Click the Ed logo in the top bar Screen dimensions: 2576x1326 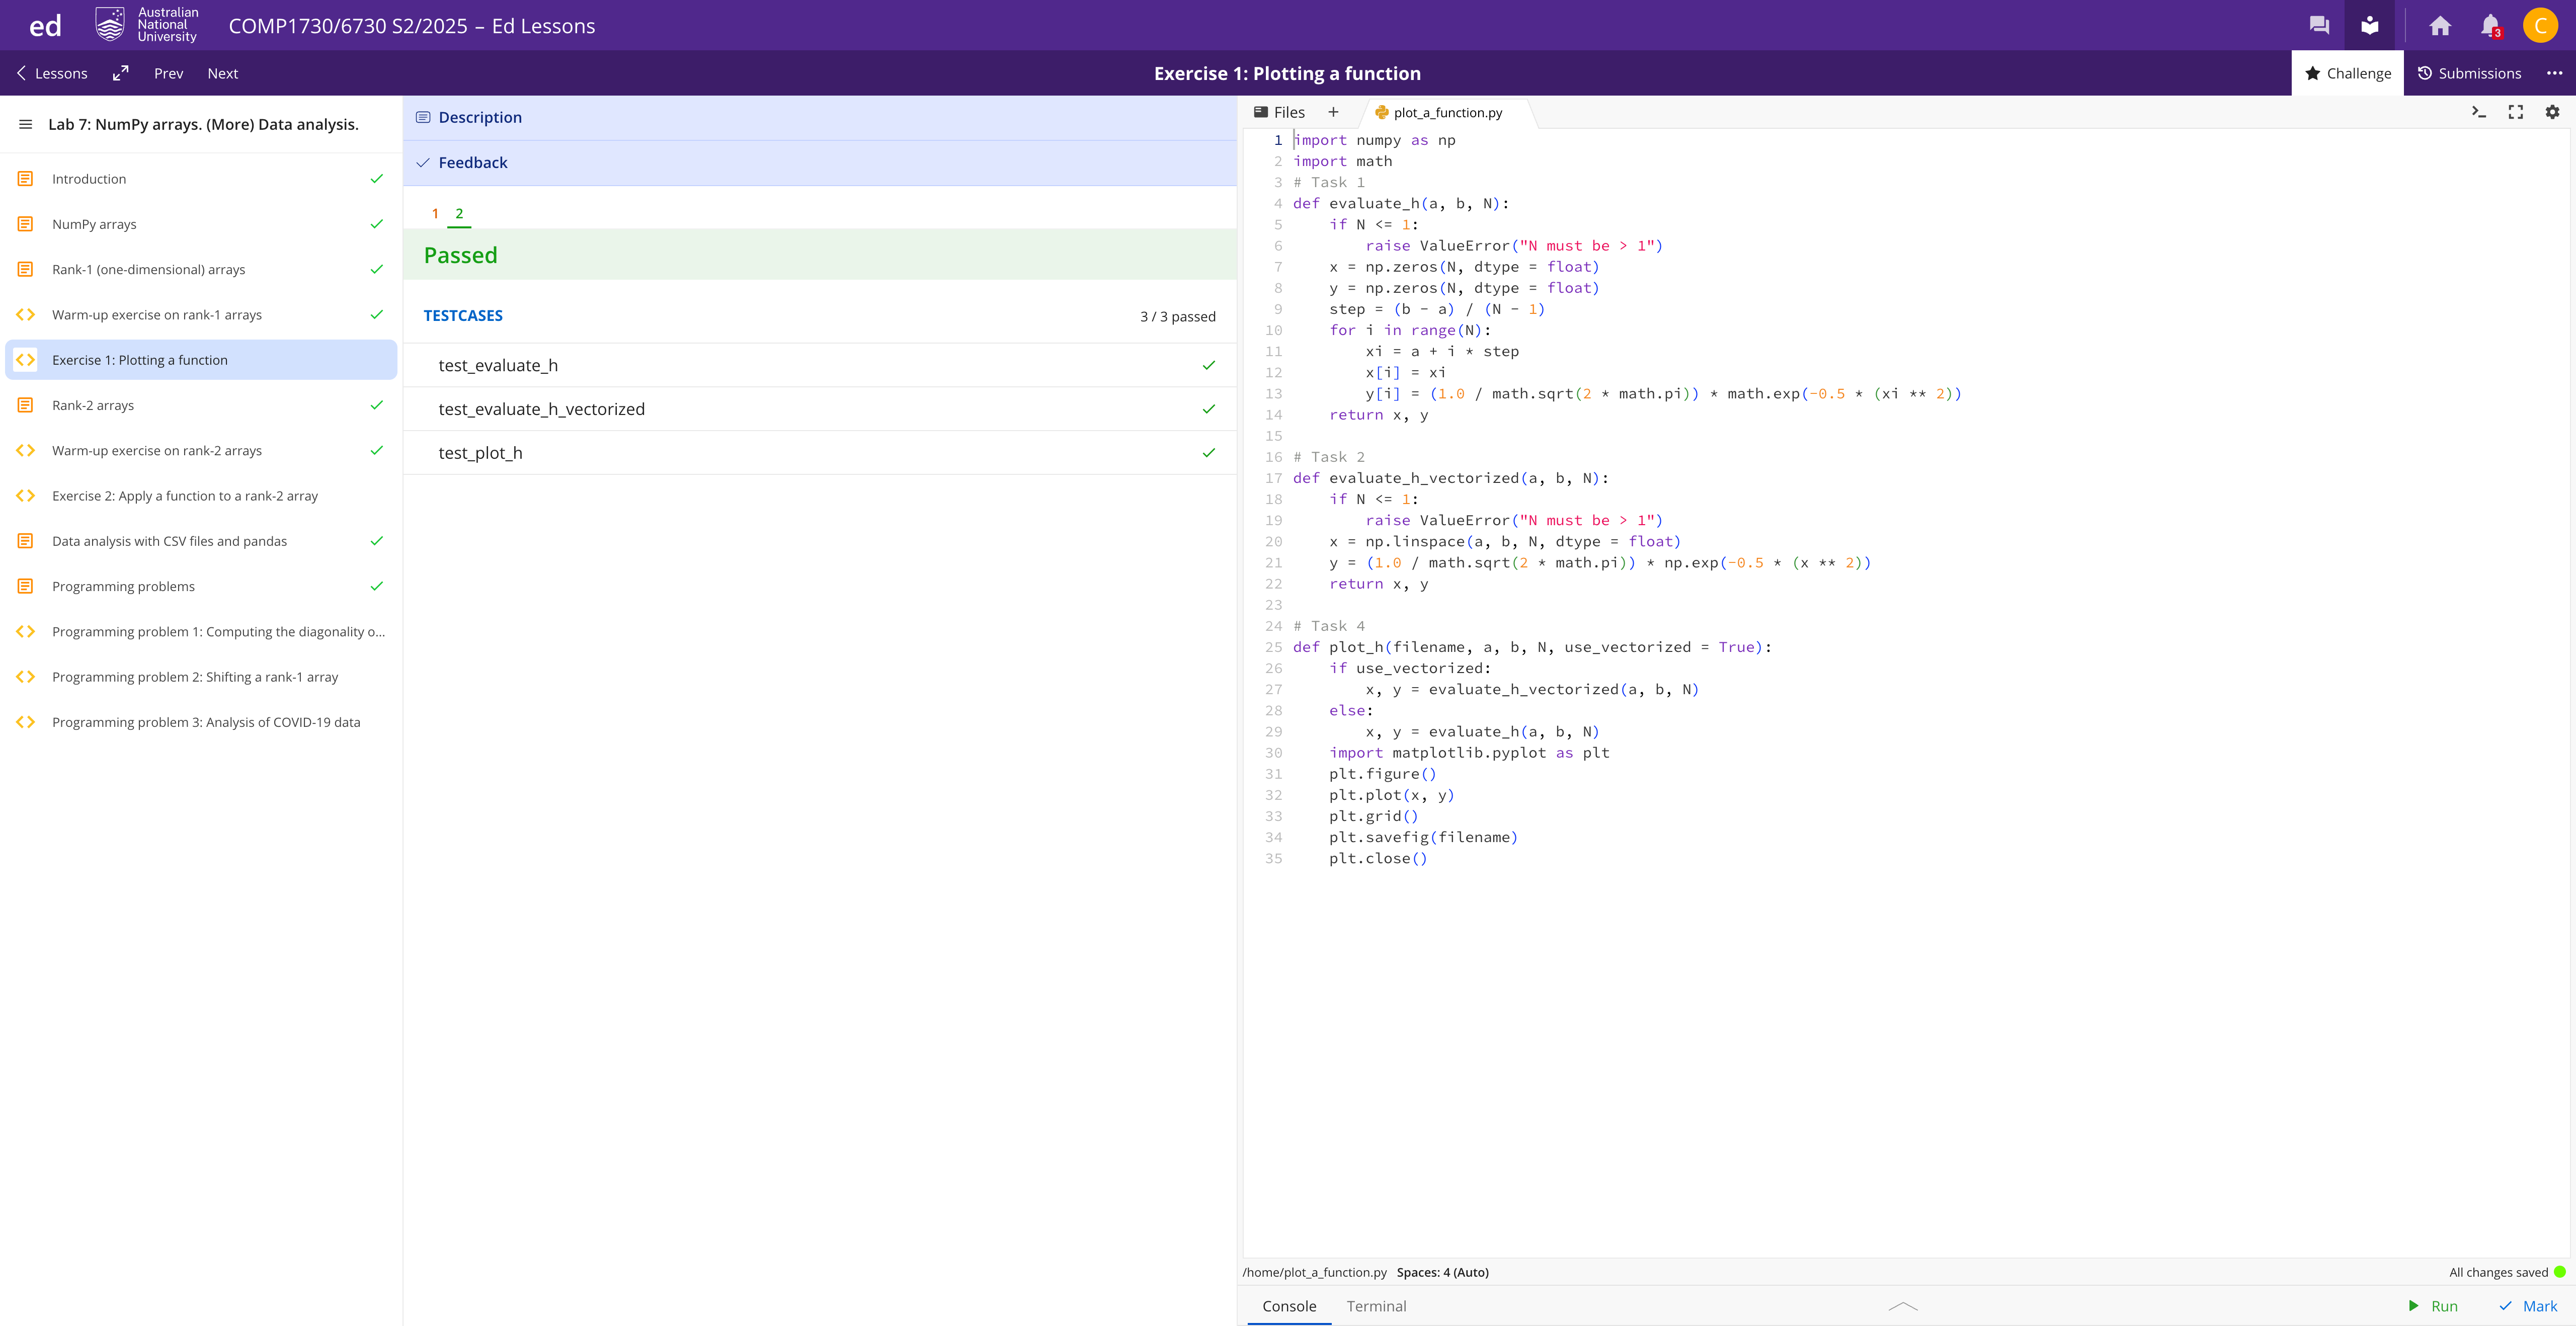click(45, 26)
